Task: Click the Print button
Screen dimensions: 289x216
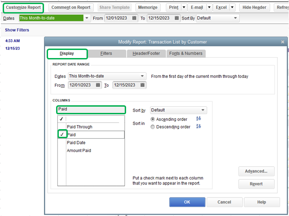Action: (174, 8)
